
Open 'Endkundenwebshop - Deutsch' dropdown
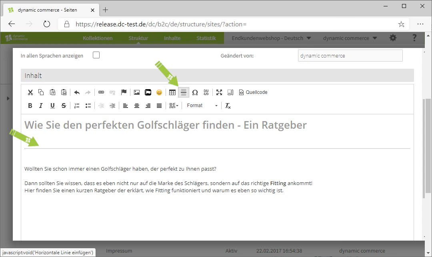(271, 38)
